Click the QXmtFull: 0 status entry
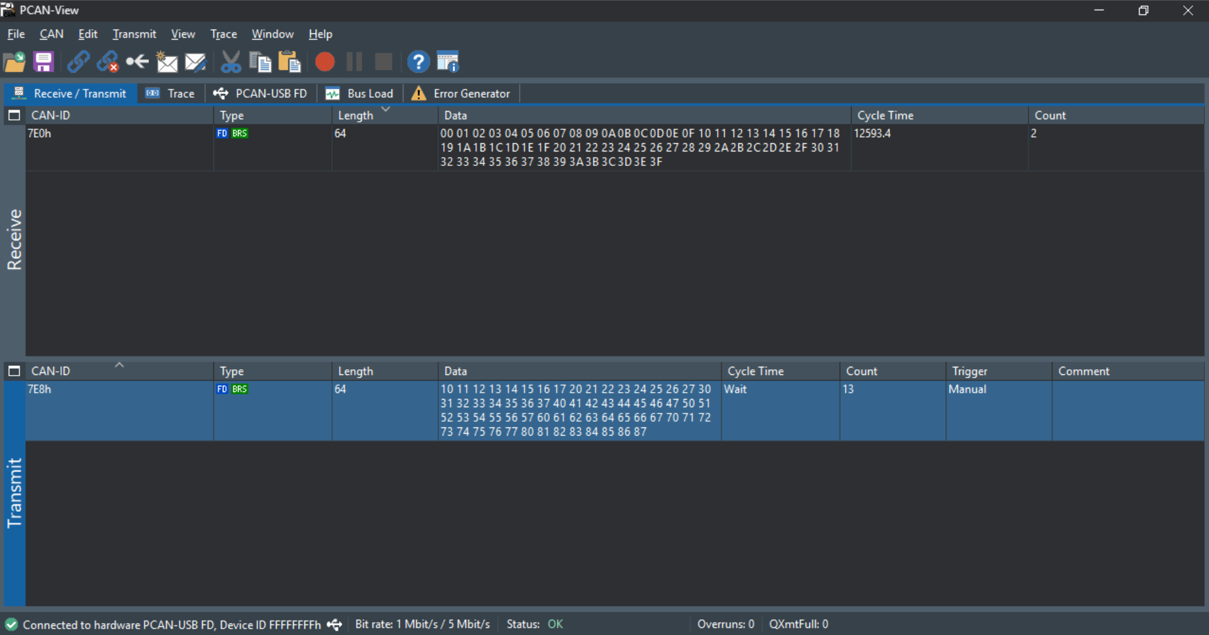Image resolution: width=1209 pixels, height=635 pixels. pyautogui.click(x=799, y=624)
